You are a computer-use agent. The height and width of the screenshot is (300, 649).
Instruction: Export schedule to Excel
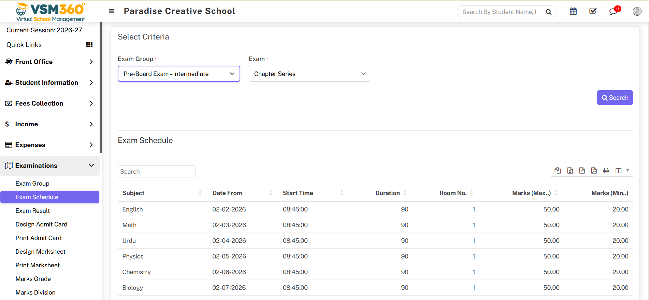[x=570, y=171]
